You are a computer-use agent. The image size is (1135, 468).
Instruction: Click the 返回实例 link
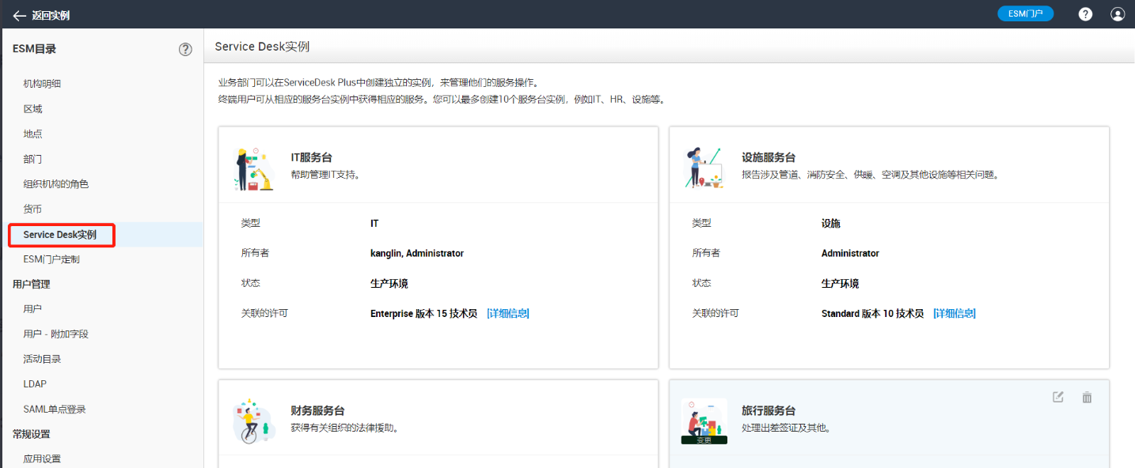[x=51, y=15]
